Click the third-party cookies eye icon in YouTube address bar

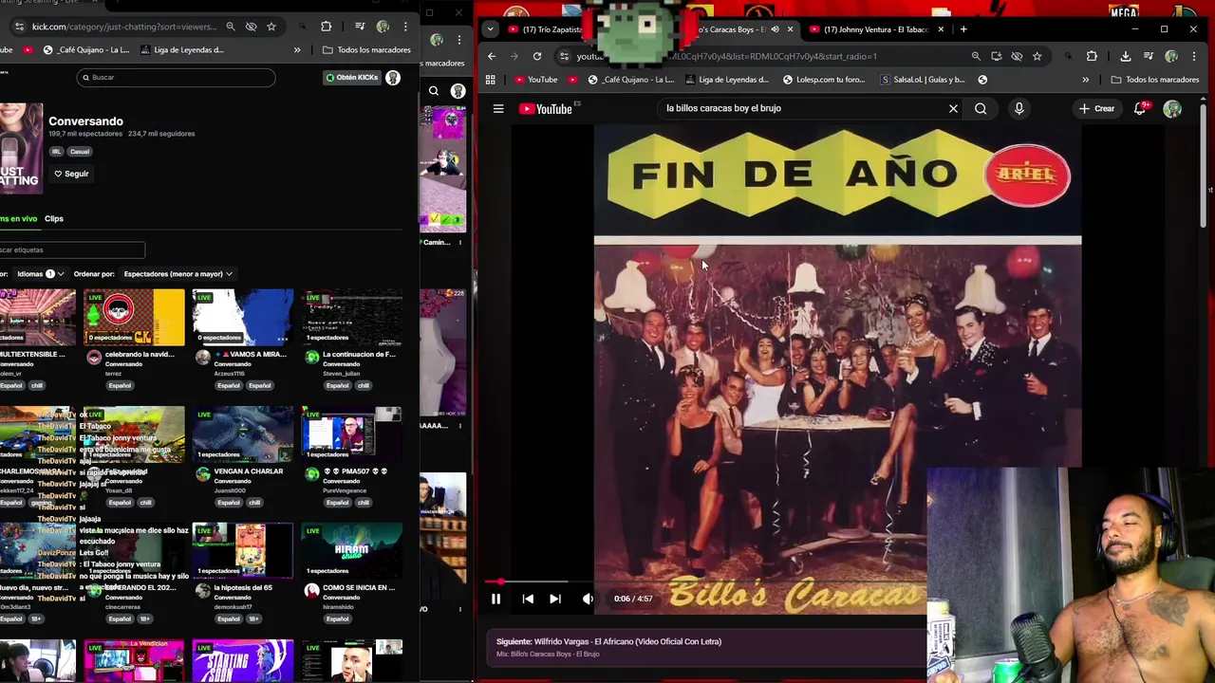[x=1017, y=56]
